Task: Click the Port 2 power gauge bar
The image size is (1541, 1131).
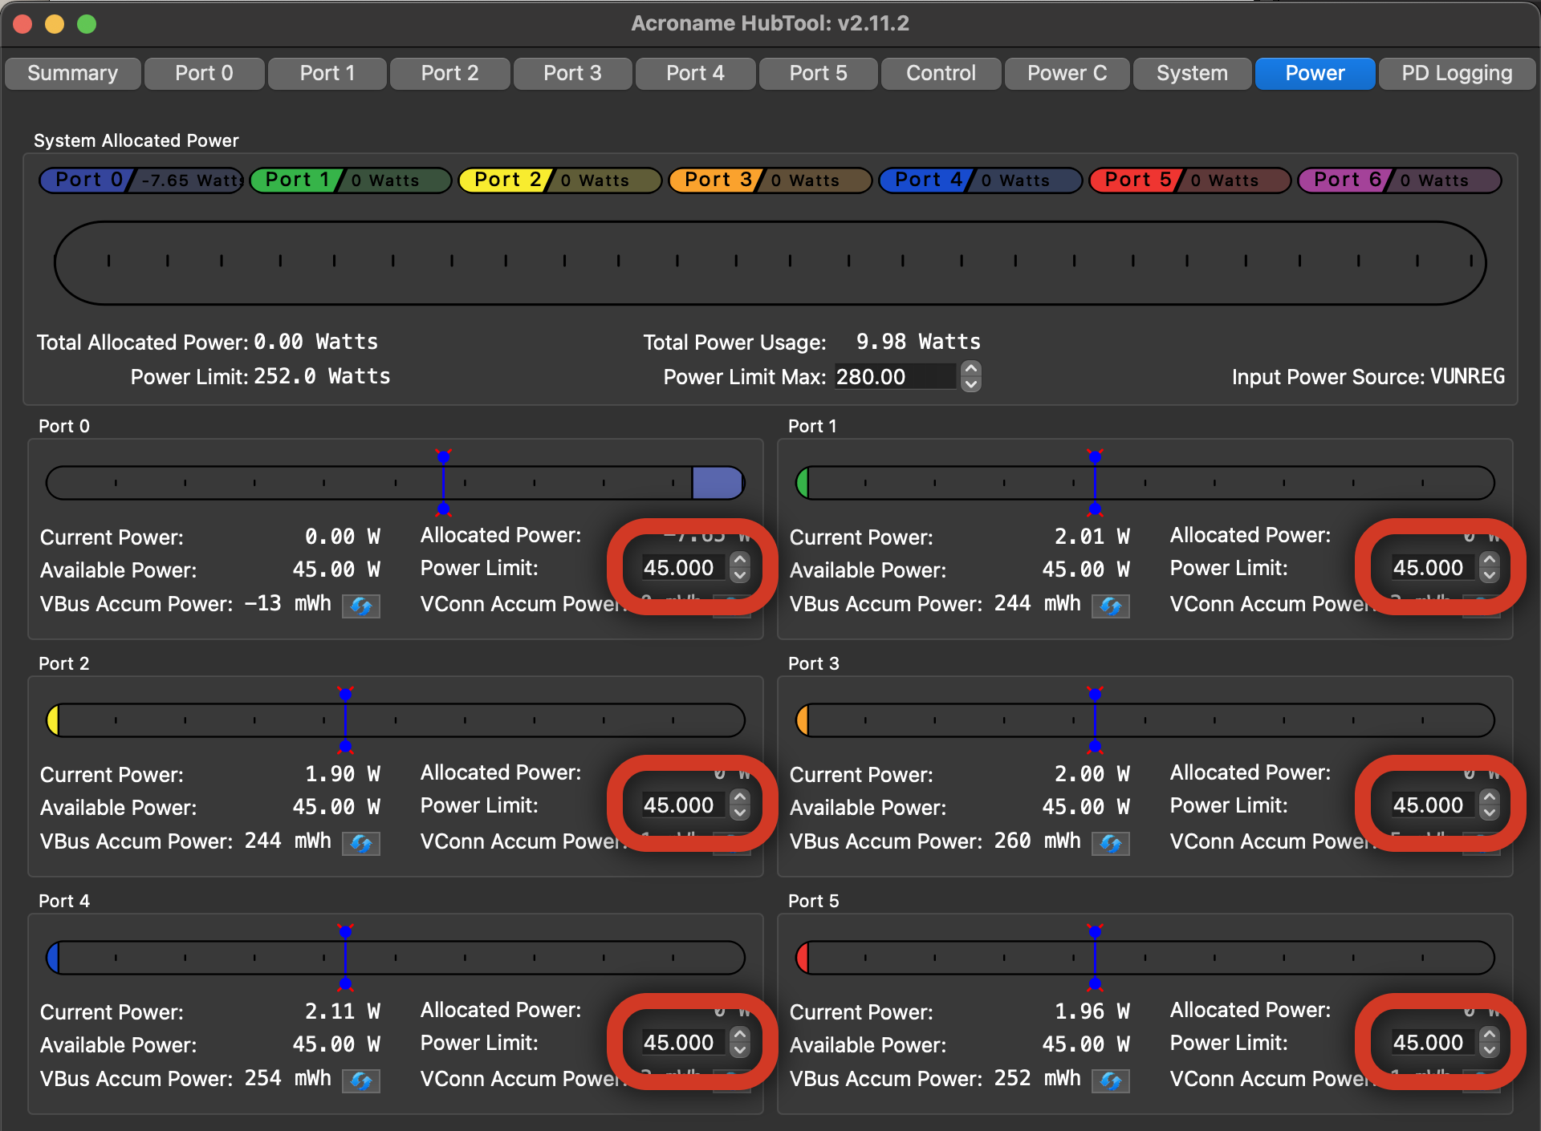Action: pyautogui.click(x=396, y=720)
